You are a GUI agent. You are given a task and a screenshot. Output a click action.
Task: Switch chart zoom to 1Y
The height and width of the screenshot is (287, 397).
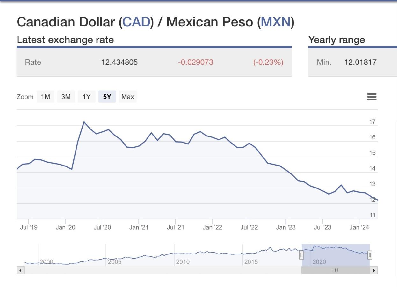(87, 97)
